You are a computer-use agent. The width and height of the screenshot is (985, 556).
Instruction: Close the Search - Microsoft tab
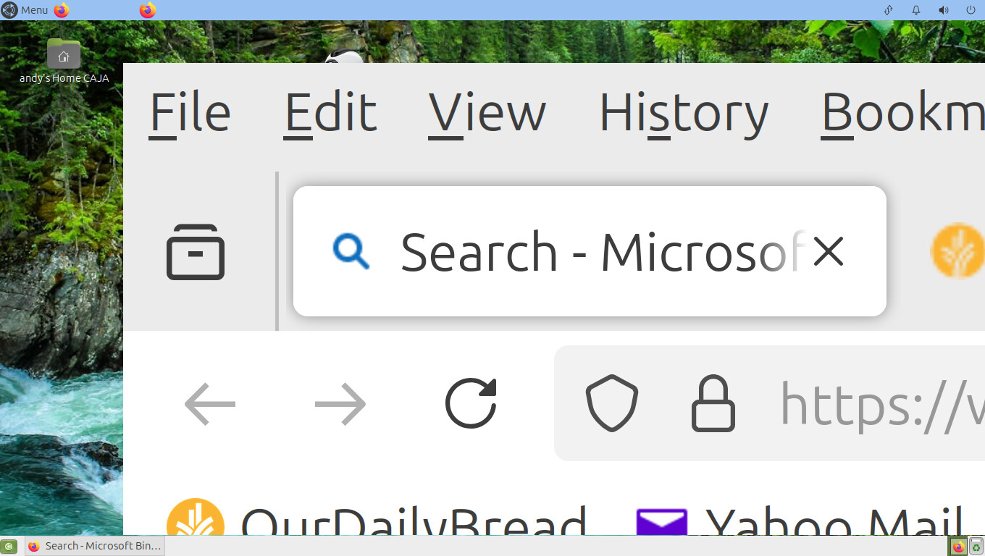[828, 251]
